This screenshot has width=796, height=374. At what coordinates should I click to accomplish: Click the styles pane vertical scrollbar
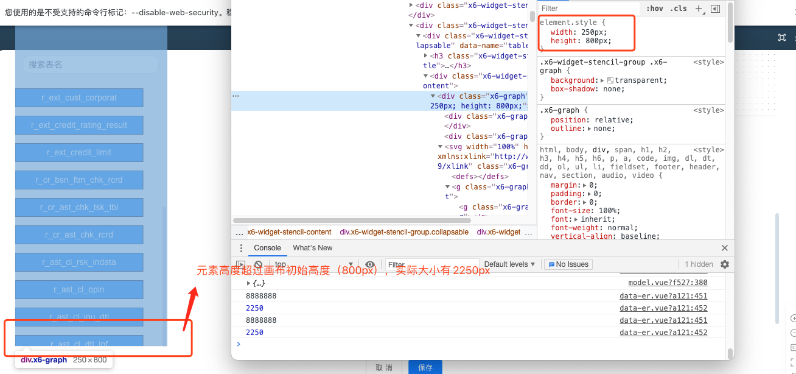coord(730,21)
